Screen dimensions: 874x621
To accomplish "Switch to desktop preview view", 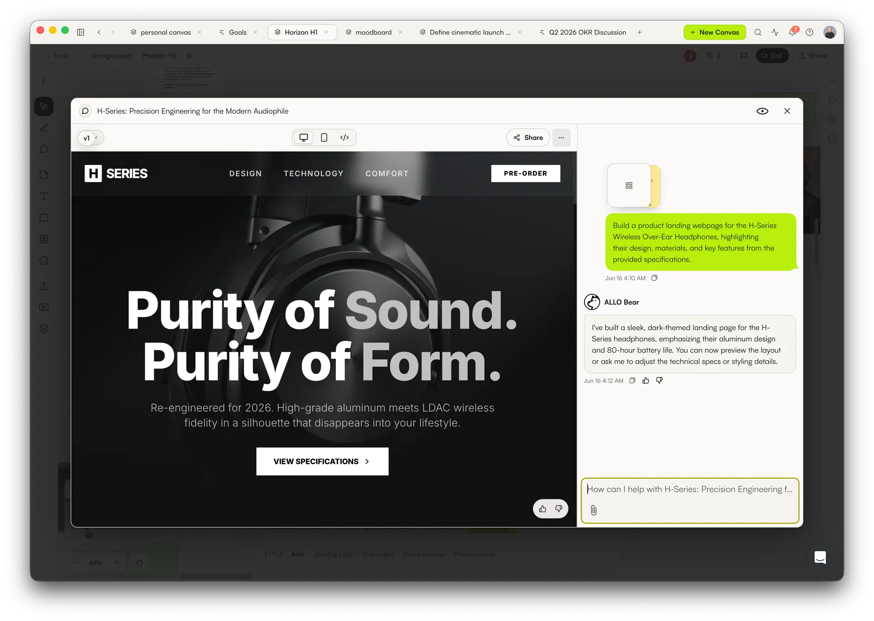I will tap(304, 137).
